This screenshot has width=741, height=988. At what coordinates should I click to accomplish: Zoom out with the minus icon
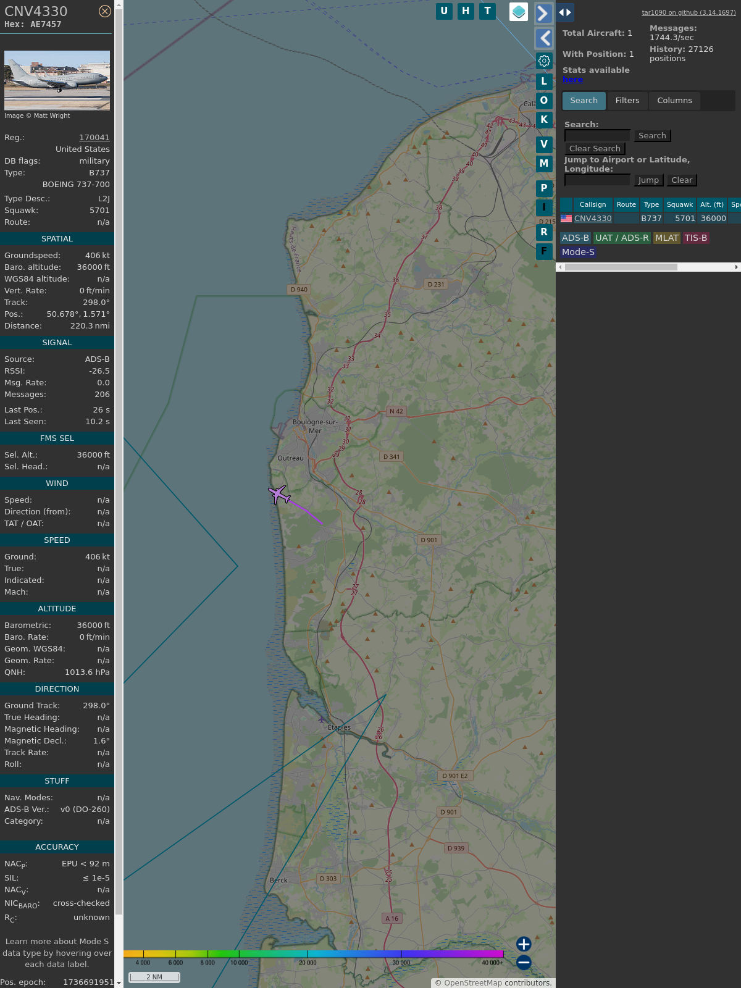(524, 962)
